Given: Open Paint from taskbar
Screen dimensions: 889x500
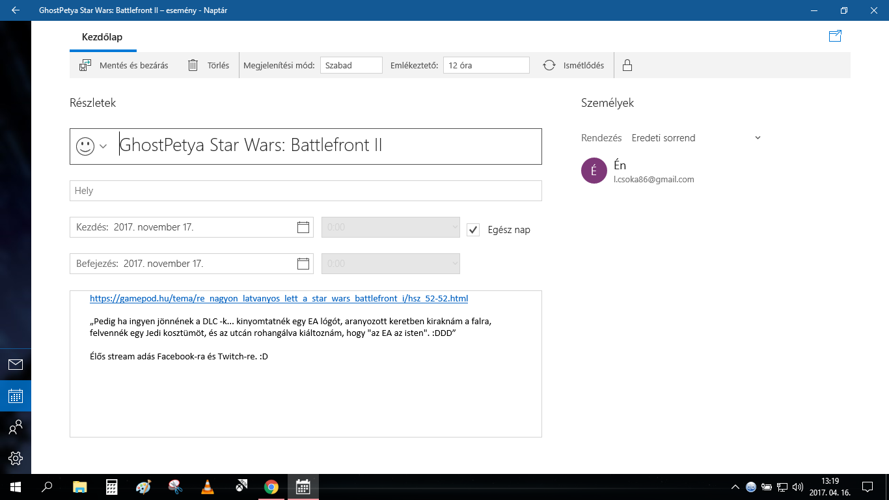Looking at the screenshot, I should click(x=143, y=487).
